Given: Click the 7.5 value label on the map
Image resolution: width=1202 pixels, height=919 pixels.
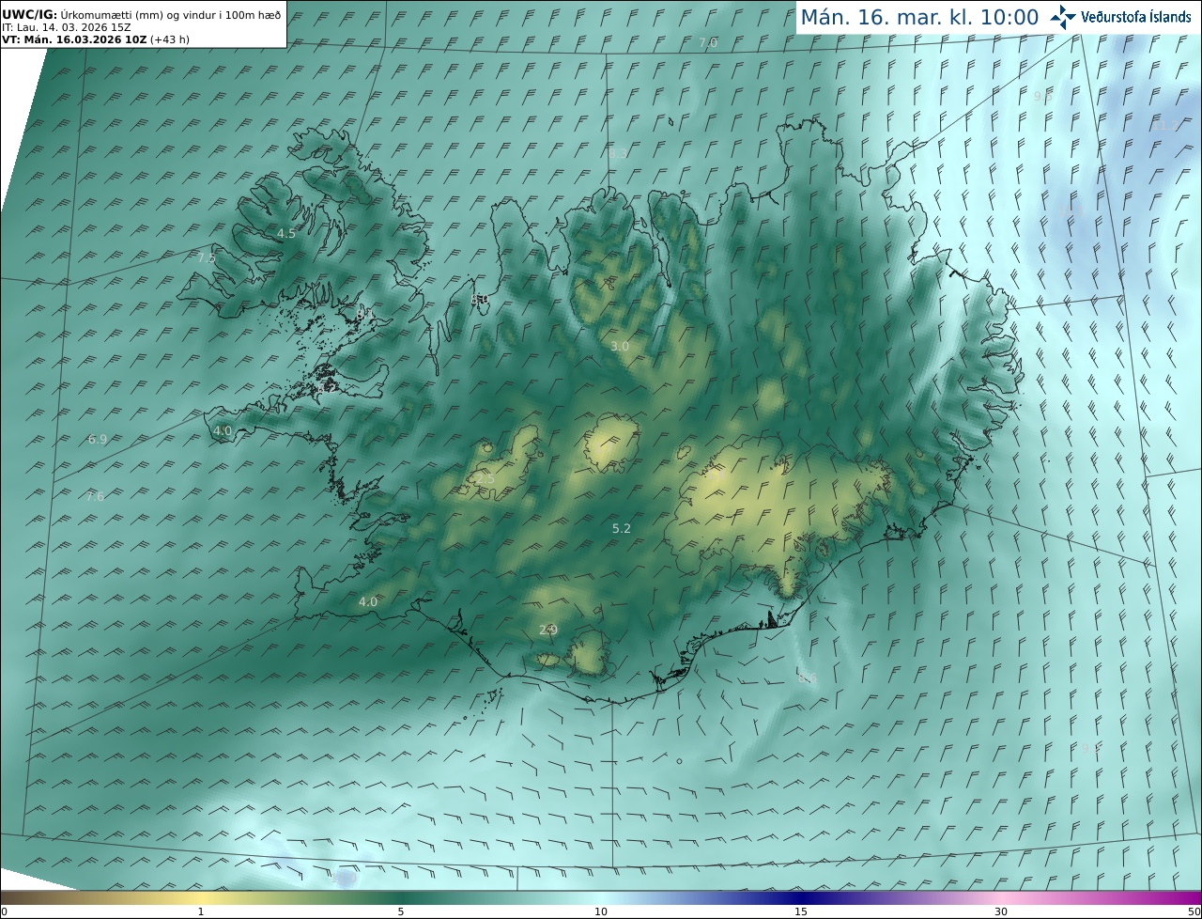Looking at the screenshot, I should 207,257.
